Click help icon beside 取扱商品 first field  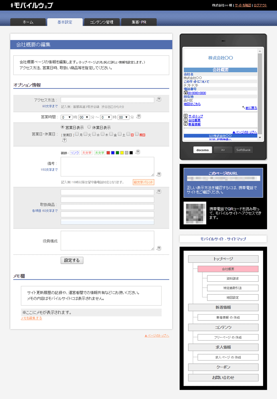point(159,192)
